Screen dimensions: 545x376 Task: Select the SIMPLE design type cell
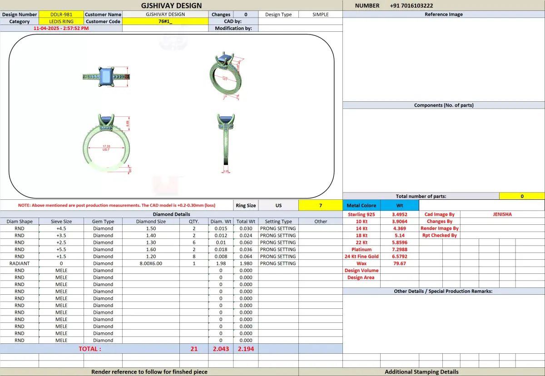pyautogui.click(x=320, y=14)
